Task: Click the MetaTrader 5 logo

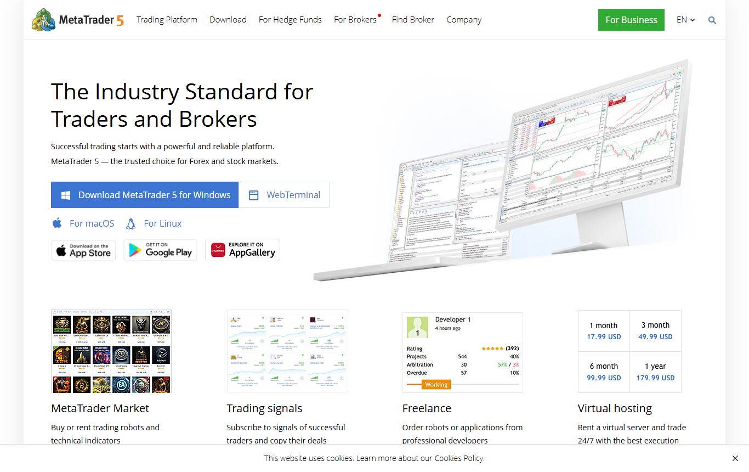Action: click(x=78, y=20)
